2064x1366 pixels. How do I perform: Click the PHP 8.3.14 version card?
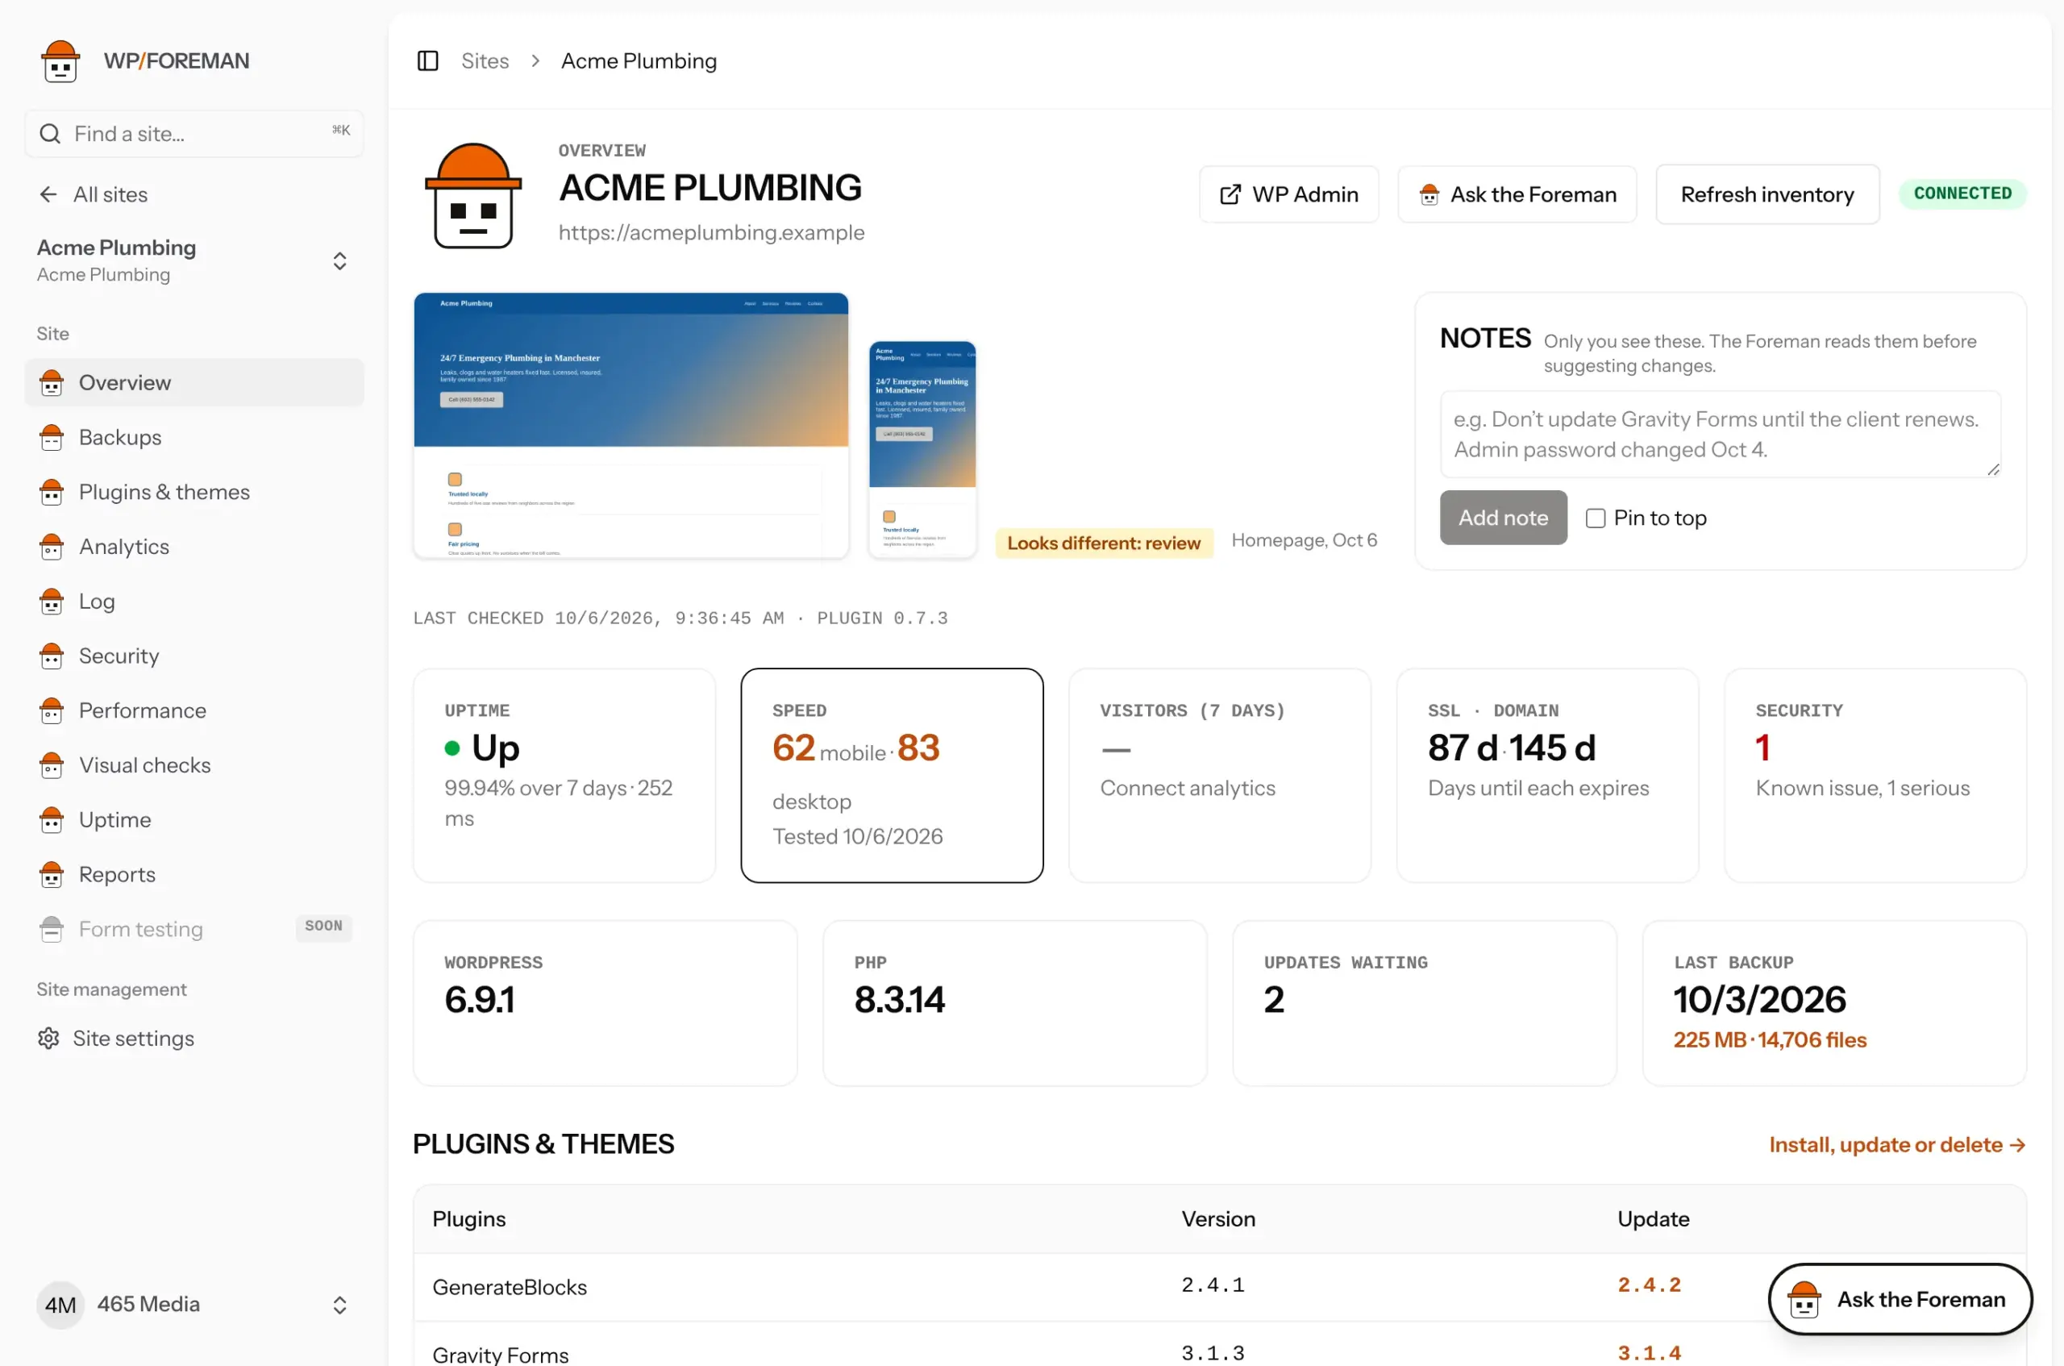tap(1015, 1002)
